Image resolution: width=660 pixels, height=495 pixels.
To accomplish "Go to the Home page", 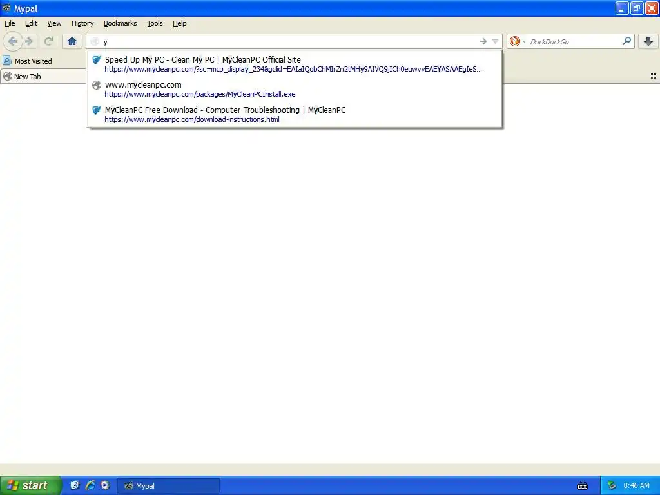I will coord(72,41).
